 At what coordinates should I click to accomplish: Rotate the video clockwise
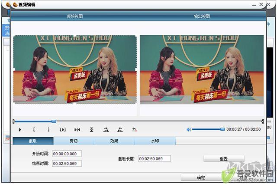click(106, 130)
